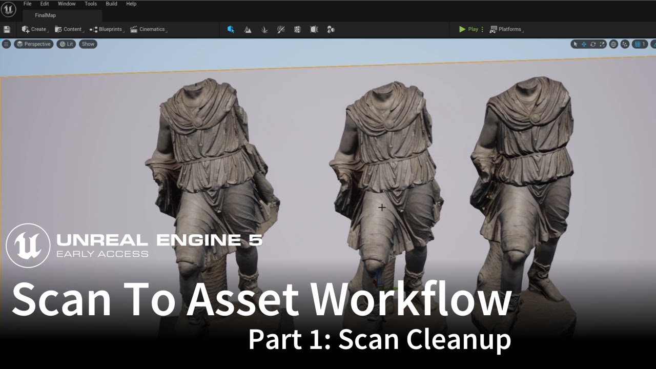Open the Platforms dropdown
Viewport: 656px width, 369px height.
(x=506, y=29)
